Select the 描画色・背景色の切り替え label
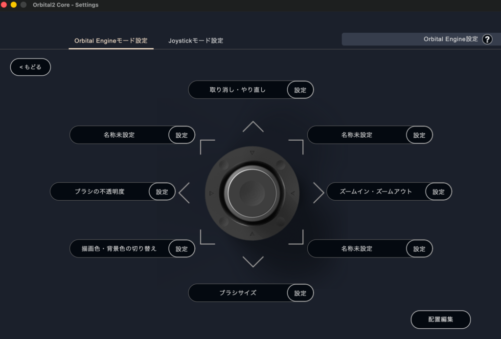Image resolution: width=501 pixels, height=339 pixels. click(119, 249)
